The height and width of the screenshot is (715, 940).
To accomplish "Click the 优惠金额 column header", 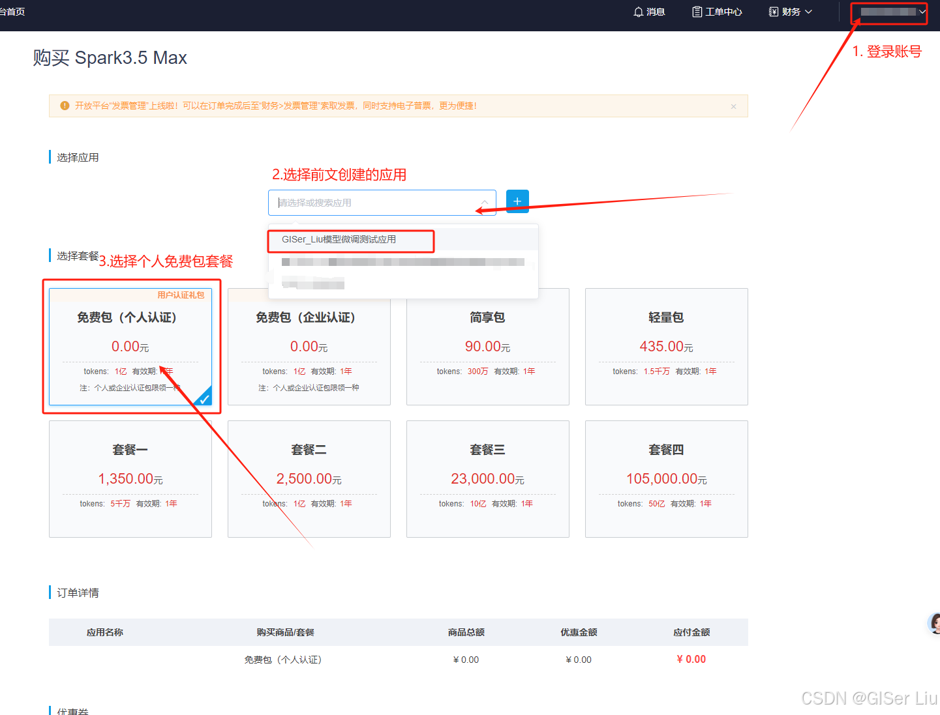I will pyautogui.click(x=579, y=632).
